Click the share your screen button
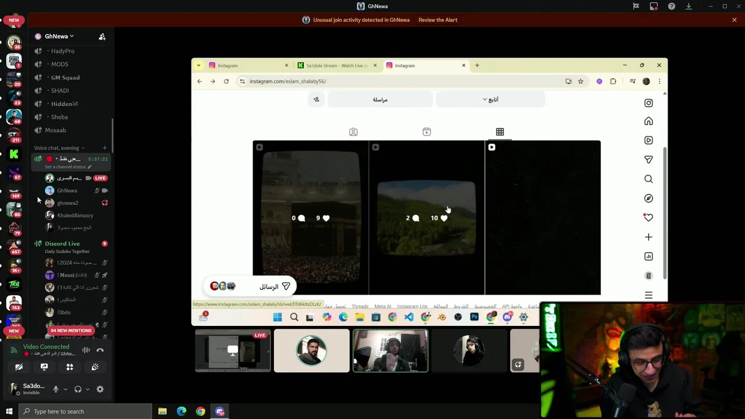 point(44,367)
